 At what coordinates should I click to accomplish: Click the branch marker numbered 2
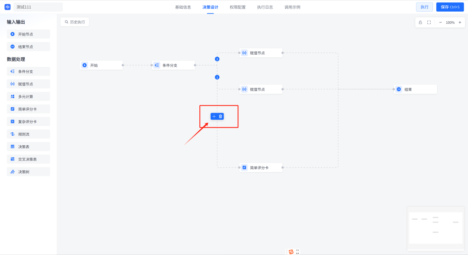(217, 59)
